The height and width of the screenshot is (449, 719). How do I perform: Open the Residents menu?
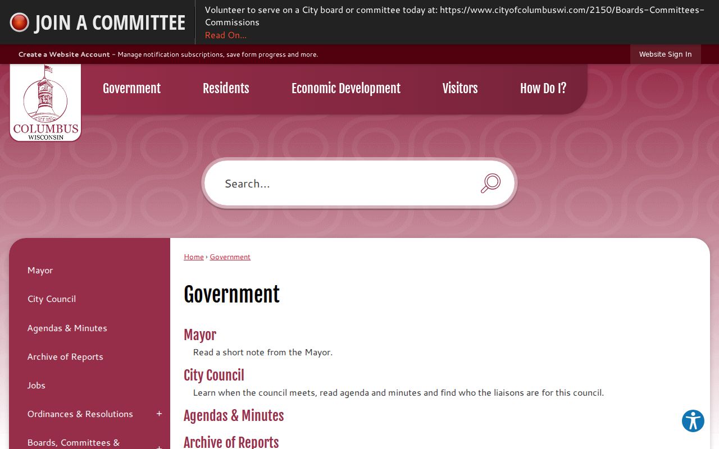tap(226, 88)
